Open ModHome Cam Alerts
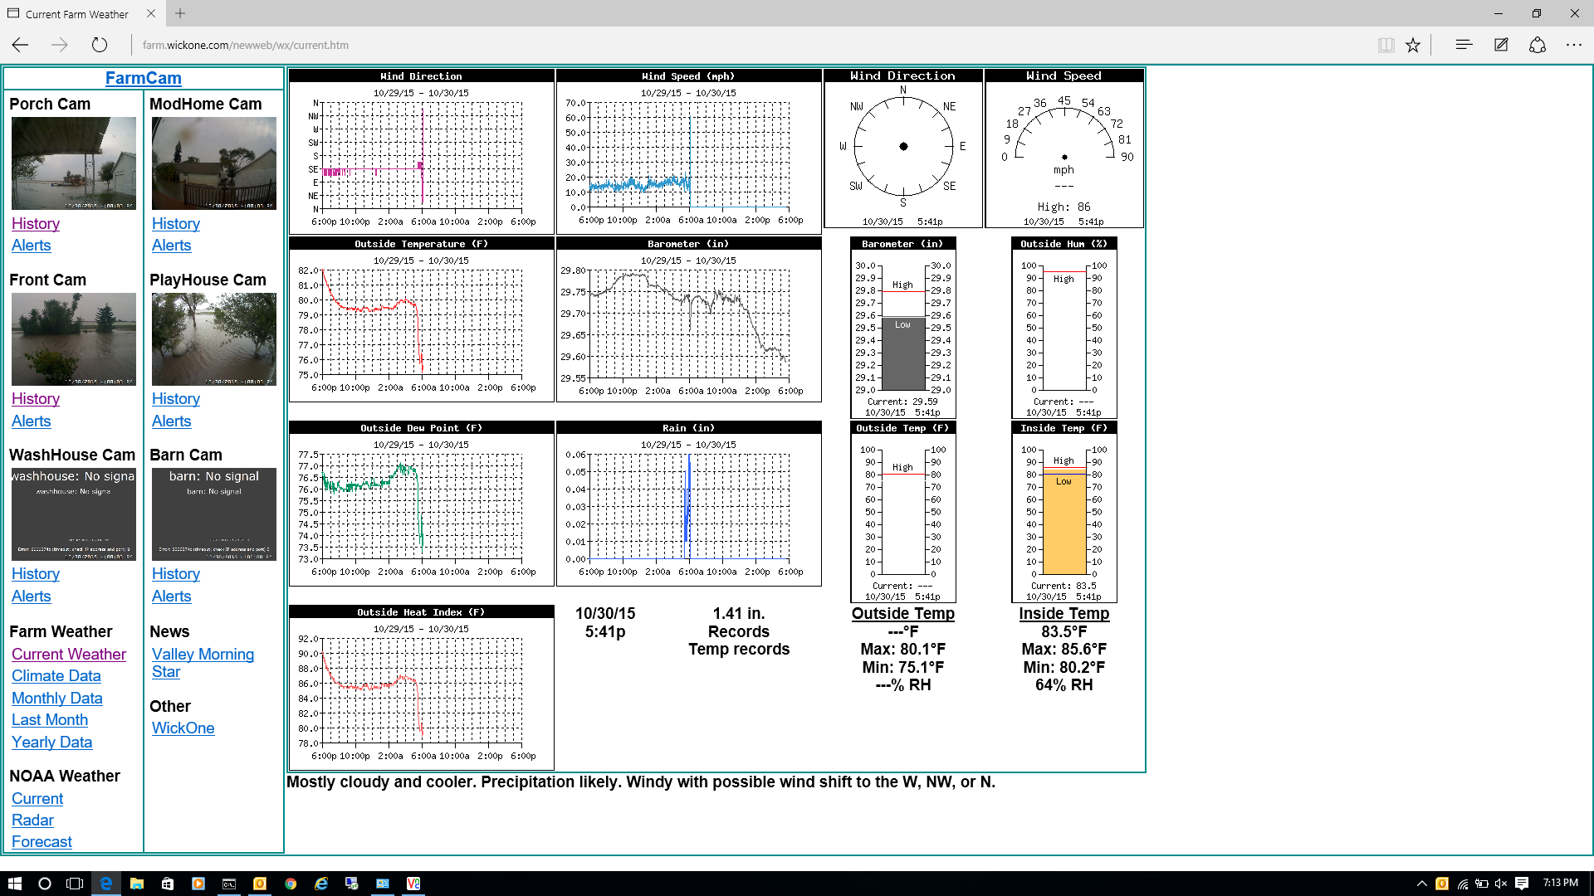This screenshot has height=896, width=1594. (x=172, y=246)
